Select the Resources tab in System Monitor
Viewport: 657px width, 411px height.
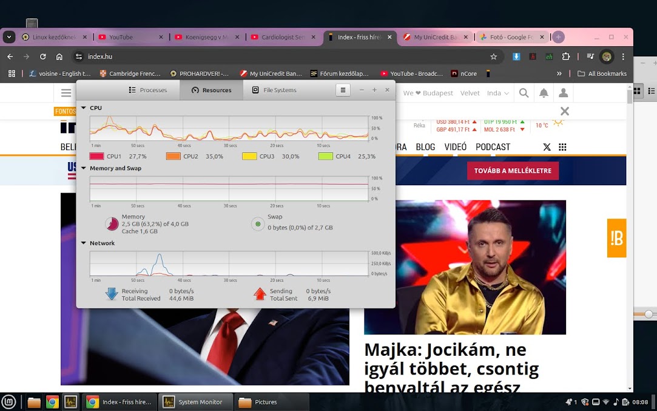click(211, 90)
